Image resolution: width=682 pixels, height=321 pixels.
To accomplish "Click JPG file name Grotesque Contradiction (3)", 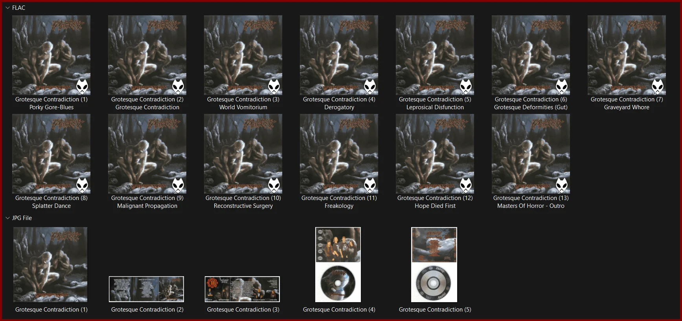I will (243, 310).
